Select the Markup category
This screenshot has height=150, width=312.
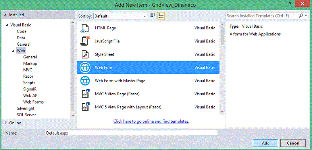click(x=30, y=63)
